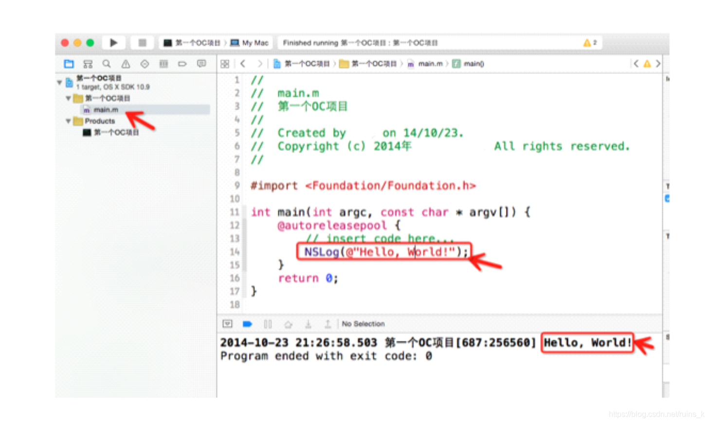This screenshot has width=709, height=423.
Task: Click line number 11 in the gutter
Action: click(235, 212)
